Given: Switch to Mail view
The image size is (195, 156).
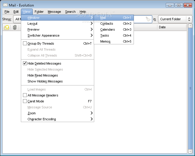Looking at the screenshot, I should click(x=114, y=18).
